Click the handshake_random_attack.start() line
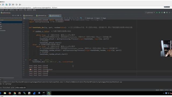 click(54, 54)
